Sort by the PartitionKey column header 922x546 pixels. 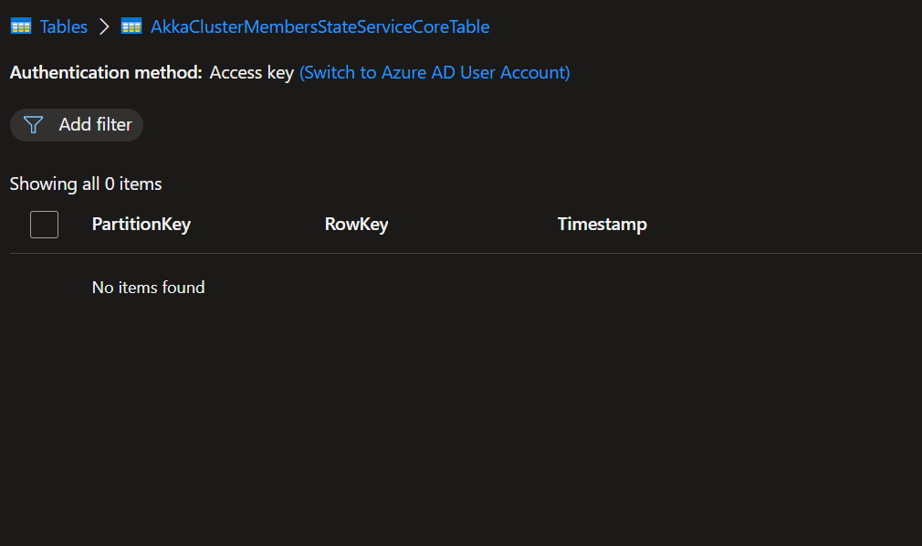[141, 224]
